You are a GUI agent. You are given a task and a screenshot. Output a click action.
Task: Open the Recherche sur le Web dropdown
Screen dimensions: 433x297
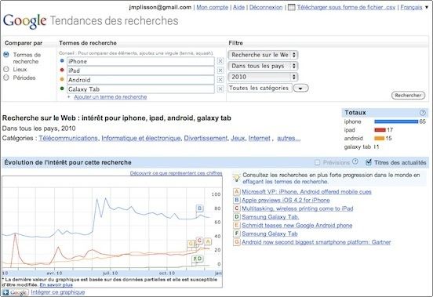263,55
